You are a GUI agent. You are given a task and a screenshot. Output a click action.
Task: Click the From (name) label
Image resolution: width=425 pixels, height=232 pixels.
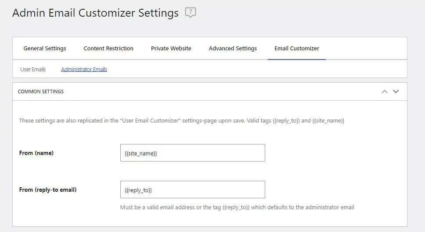[36, 153]
